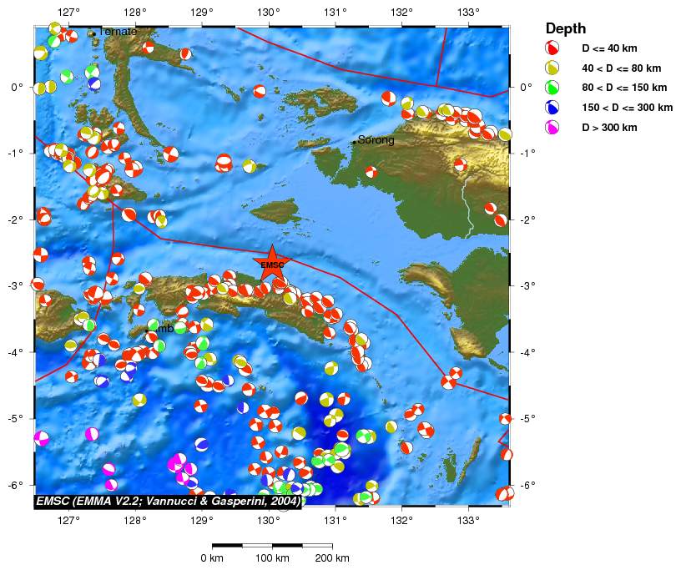Select the red D <= 40 km legend symbol
The height and width of the screenshot is (570, 681).
[x=552, y=48]
